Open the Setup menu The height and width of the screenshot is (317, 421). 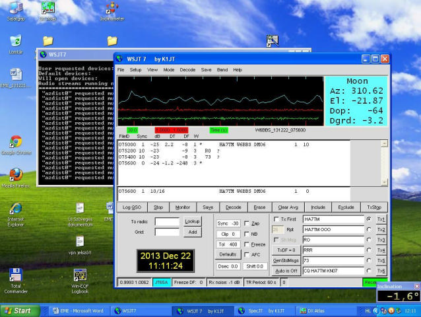click(x=135, y=70)
